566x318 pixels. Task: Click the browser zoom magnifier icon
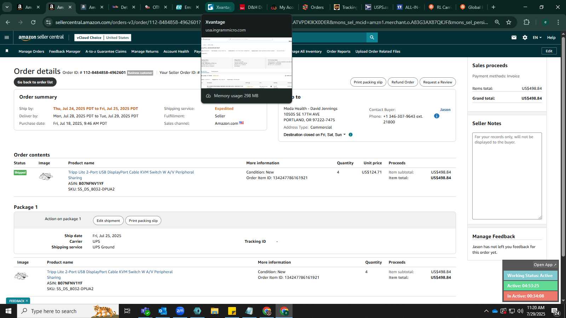pos(497,22)
